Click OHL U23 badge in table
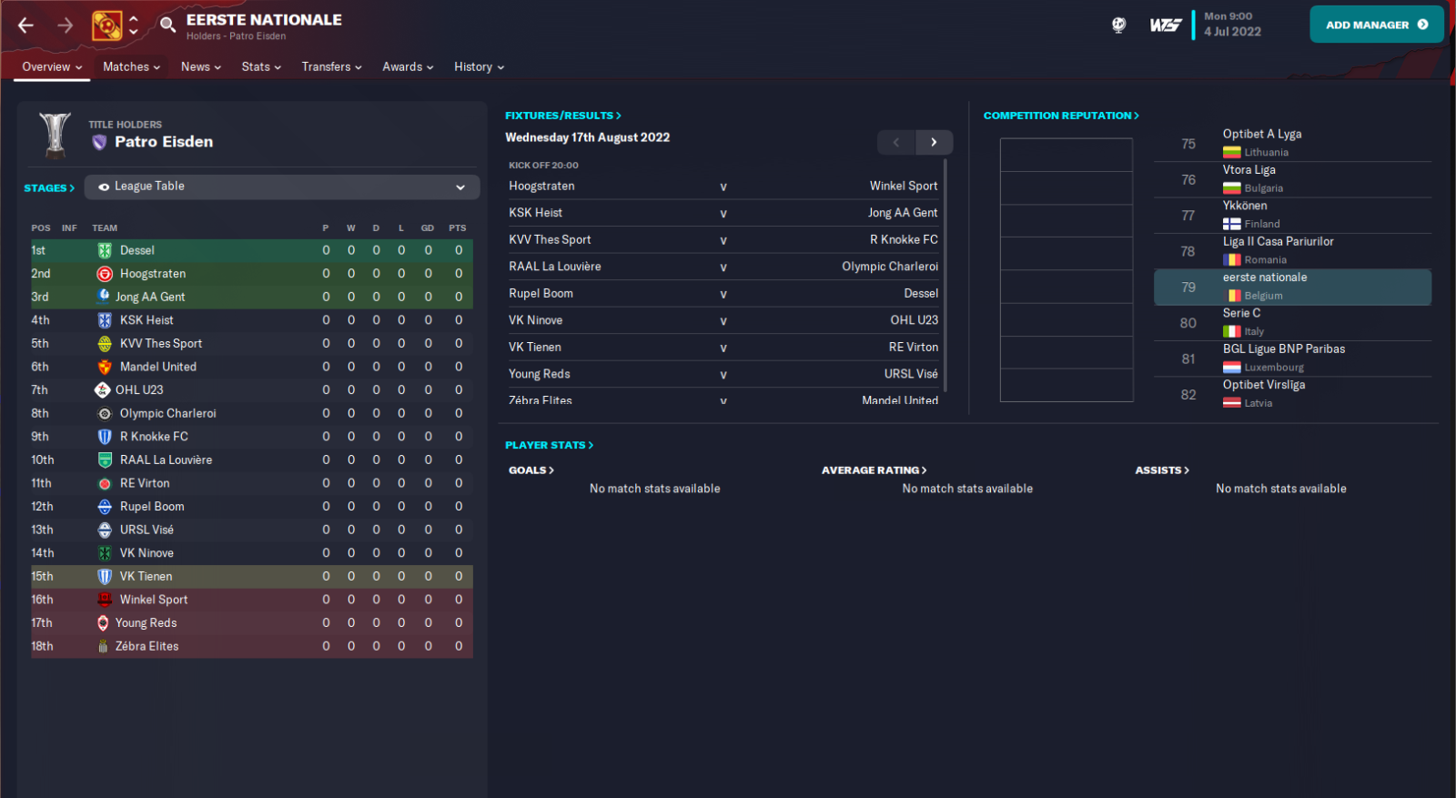This screenshot has height=798, width=1456. pos(103,390)
